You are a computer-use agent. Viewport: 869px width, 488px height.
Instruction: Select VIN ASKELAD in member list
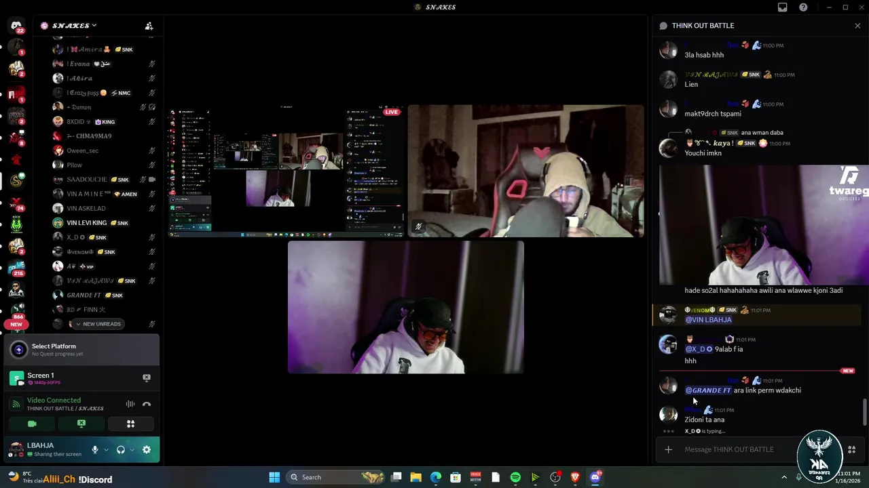(x=105, y=208)
